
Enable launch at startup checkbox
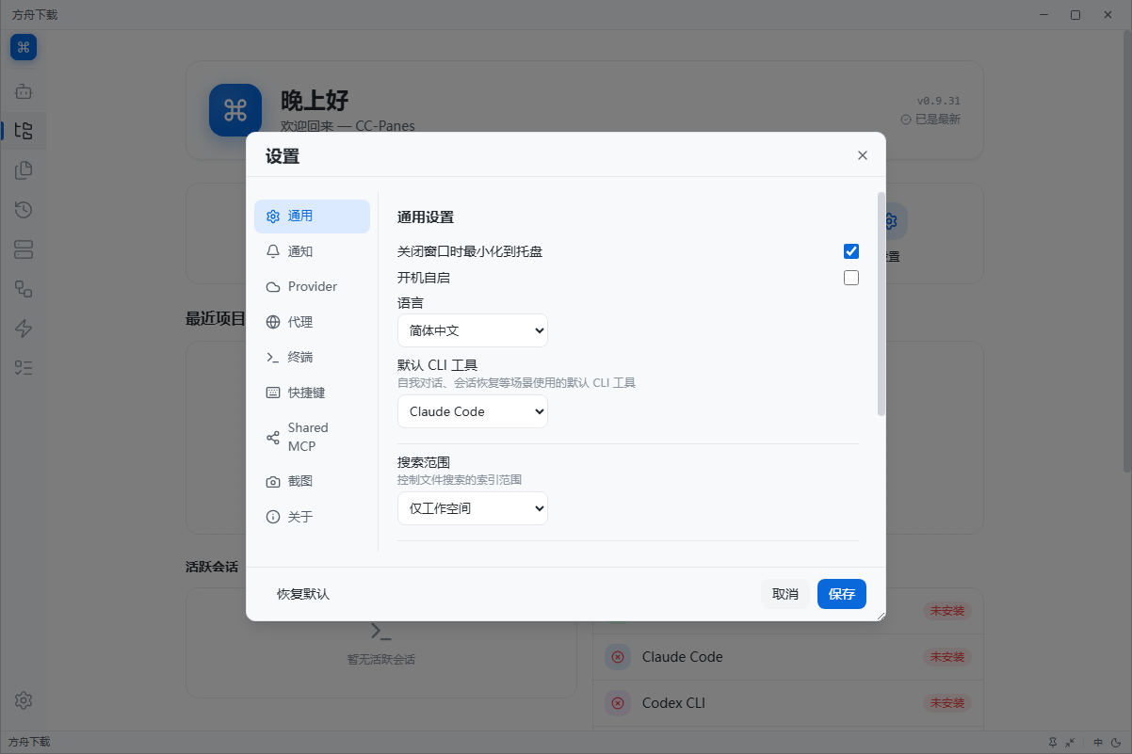850,277
